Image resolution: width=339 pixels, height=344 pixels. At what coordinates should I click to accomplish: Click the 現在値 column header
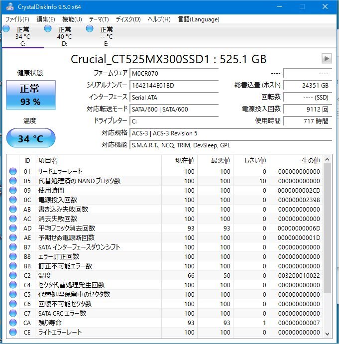pyautogui.click(x=180, y=161)
